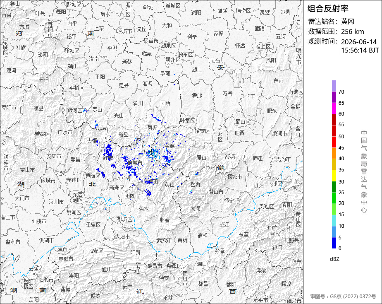Click the cyan 10-15 legend swatch

pos(334,221)
